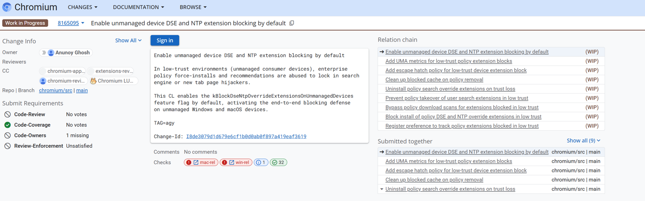Open Uninstall policy search override link in Relation chain

(450, 89)
